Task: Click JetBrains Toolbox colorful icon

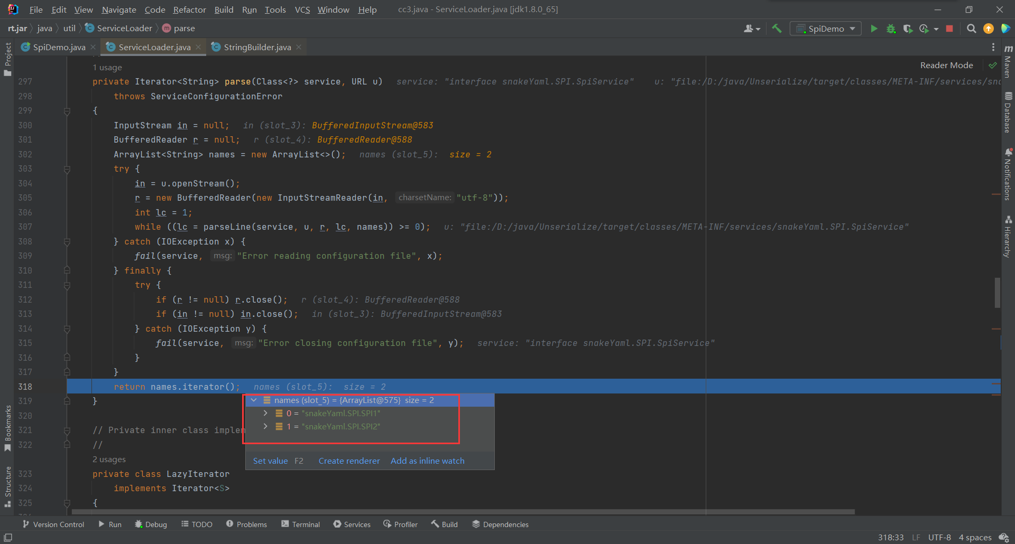Action: coord(1005,29)
